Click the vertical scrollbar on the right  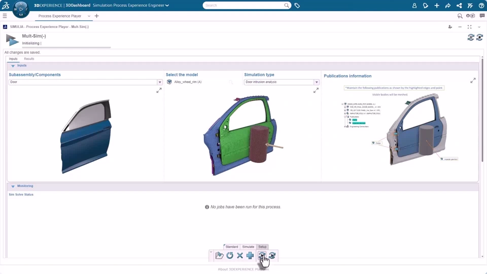click(x=482, y=110)
